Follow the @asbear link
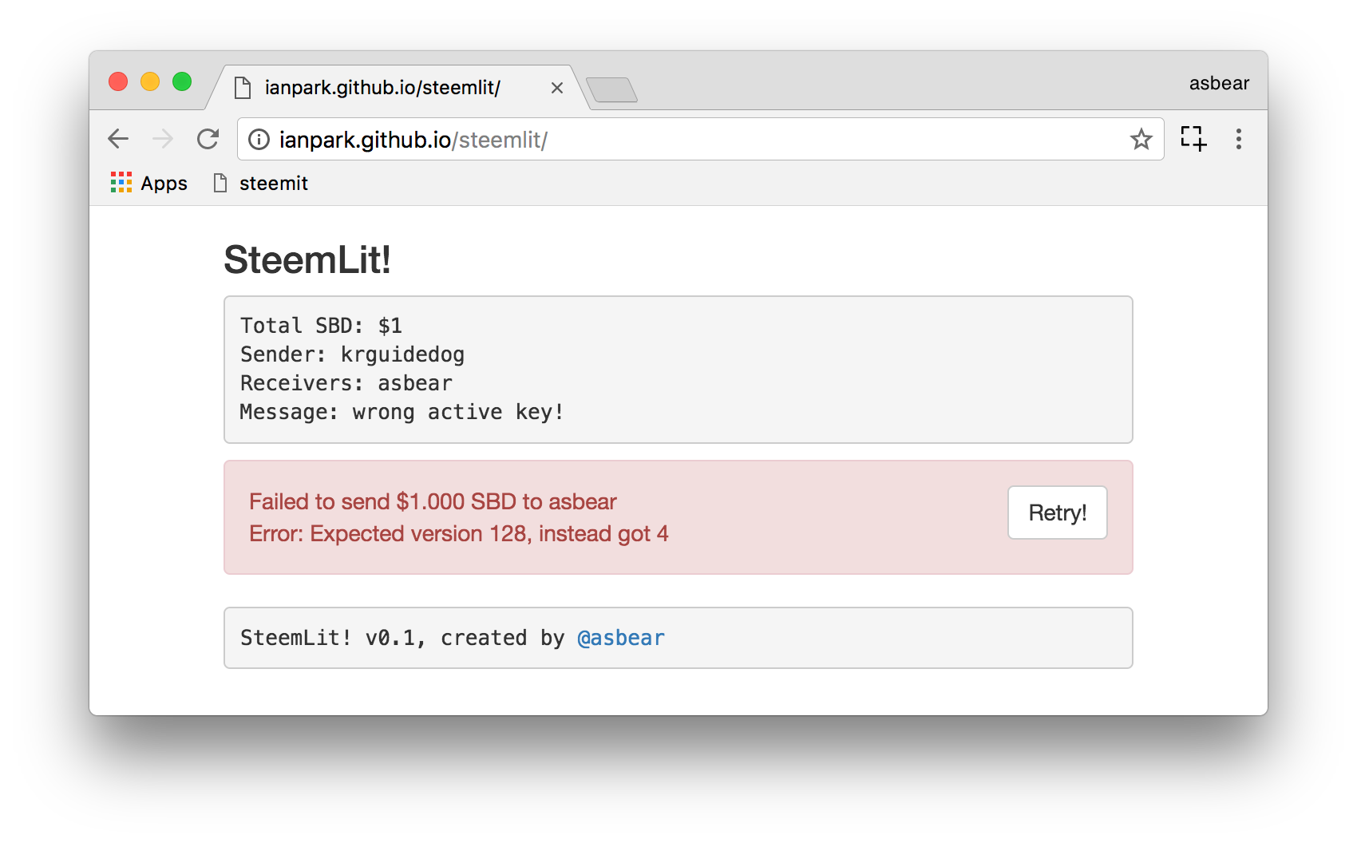 [621, 638]
